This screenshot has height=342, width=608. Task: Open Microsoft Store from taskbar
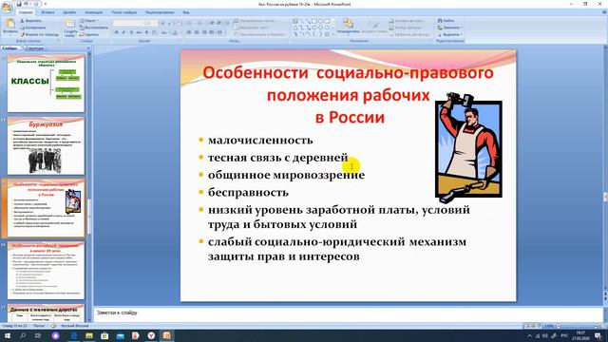point(104,335)
